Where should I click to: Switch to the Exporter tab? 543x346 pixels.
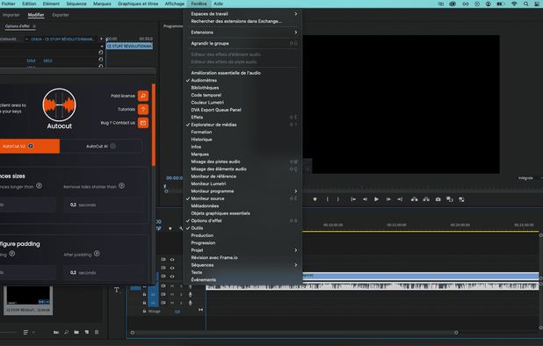click(x=61, y=15)
